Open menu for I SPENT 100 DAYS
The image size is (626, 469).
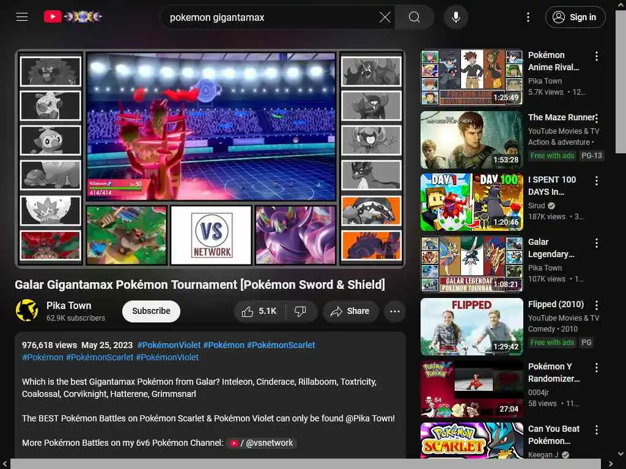coord(597,181)
